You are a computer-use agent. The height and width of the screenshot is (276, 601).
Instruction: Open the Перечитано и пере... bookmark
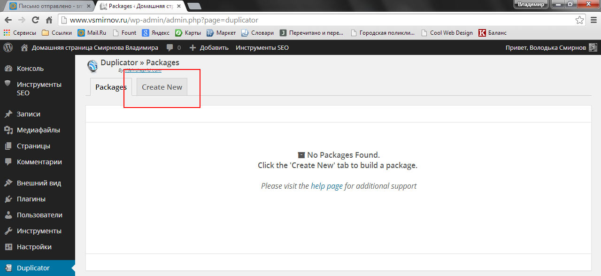(x=312, y=33)
